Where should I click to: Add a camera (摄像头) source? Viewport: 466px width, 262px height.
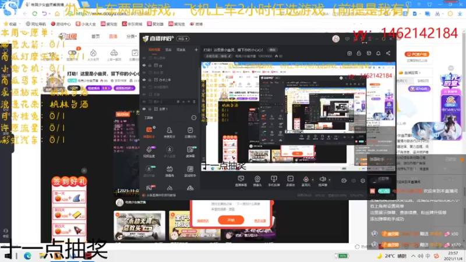[257, 180]
